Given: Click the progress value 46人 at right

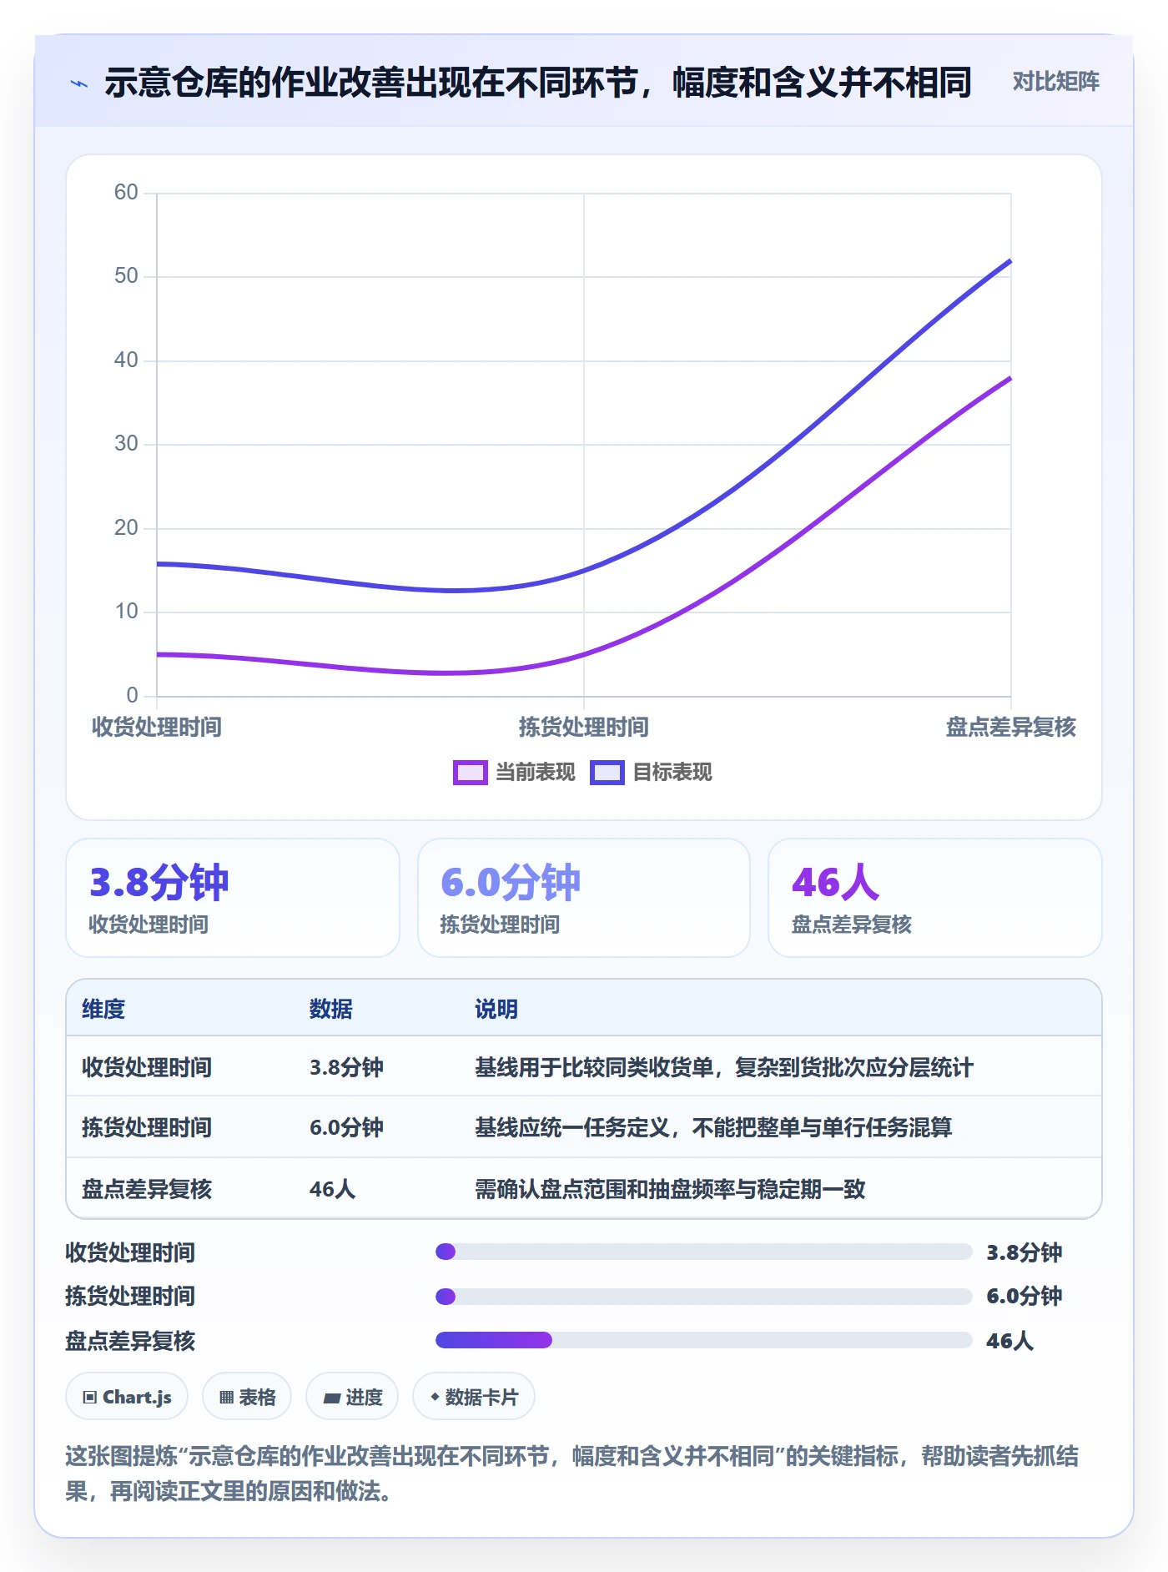Looking at the screenshot, I should point(1009,1341).
